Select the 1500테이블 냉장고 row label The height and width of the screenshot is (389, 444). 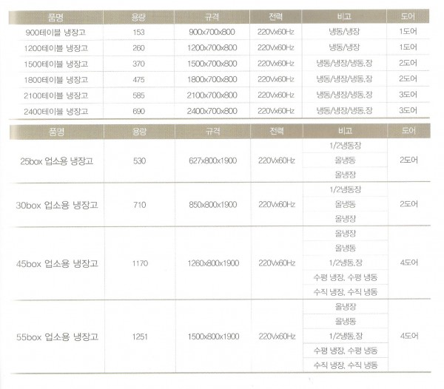pyautogui.click(x=56, y=64)
